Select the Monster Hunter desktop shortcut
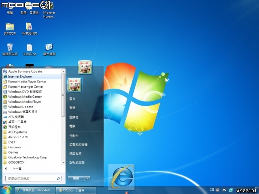 [49, 10]
